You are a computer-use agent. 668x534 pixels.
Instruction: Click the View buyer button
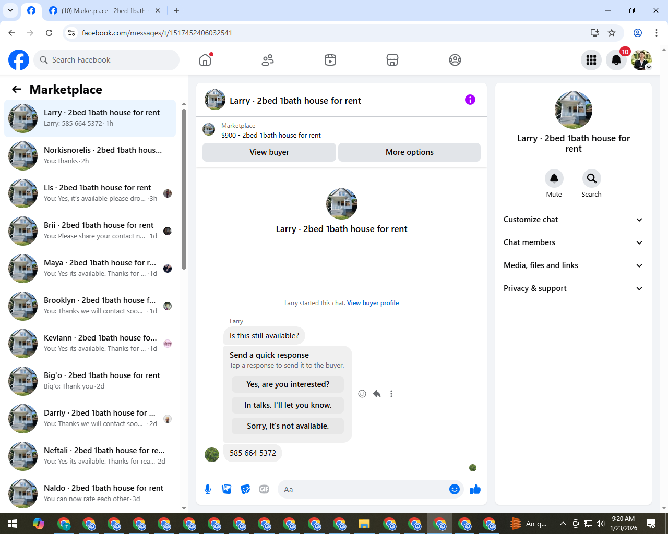(x=269, y=152)
